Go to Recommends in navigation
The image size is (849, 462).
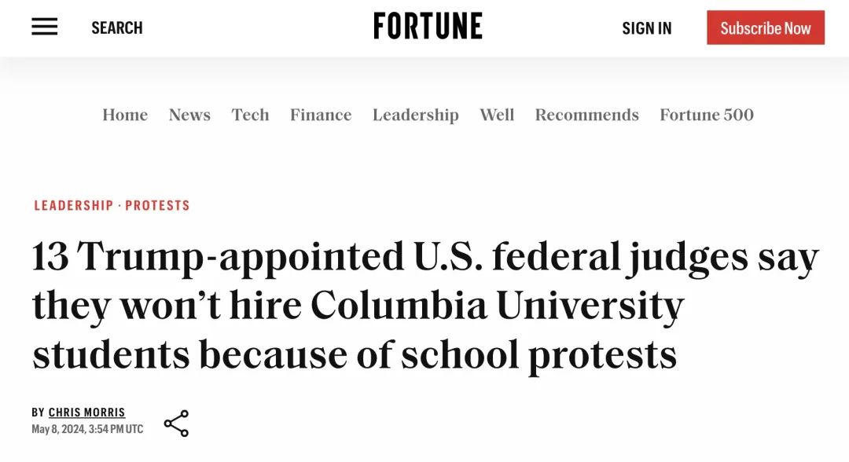587,115
